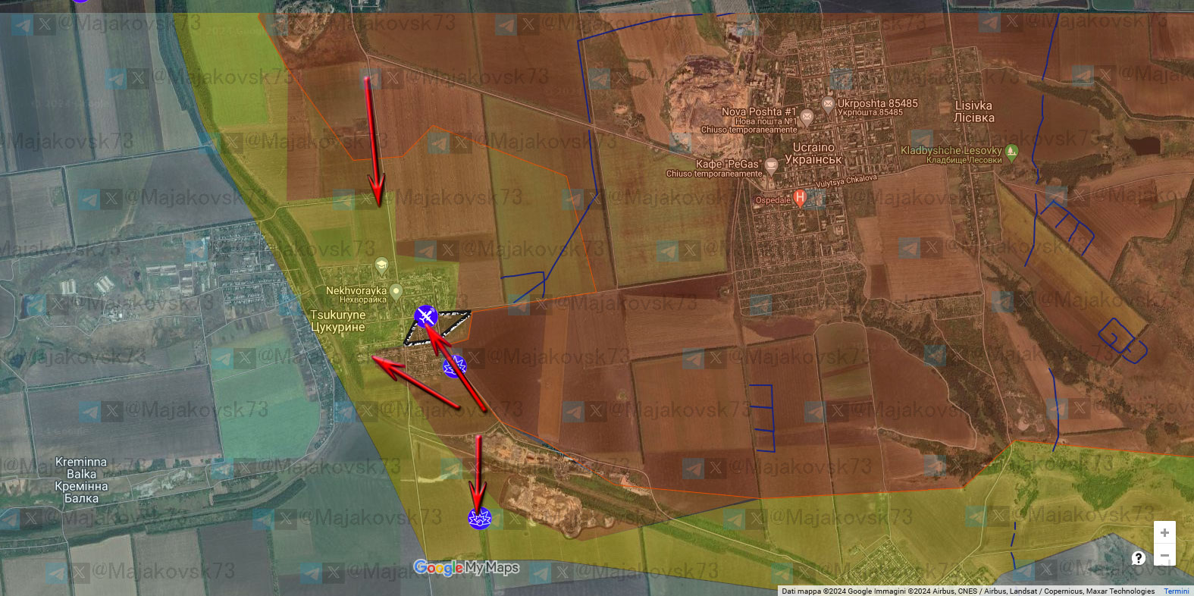Click the Lisivka place label
This screenshot has height=596, width=1194.
click(x=974, y=112)
